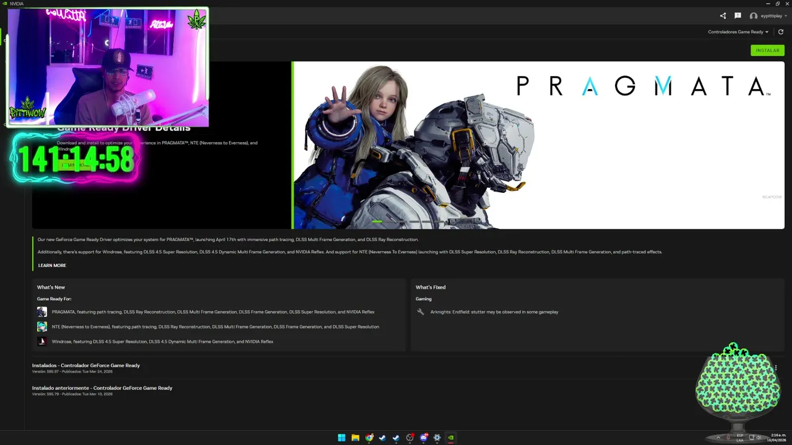Select the Arknights: Endfield stutter fix text
Screen dimensions: 792x445
pyautogui.click(x=494, y=312)
